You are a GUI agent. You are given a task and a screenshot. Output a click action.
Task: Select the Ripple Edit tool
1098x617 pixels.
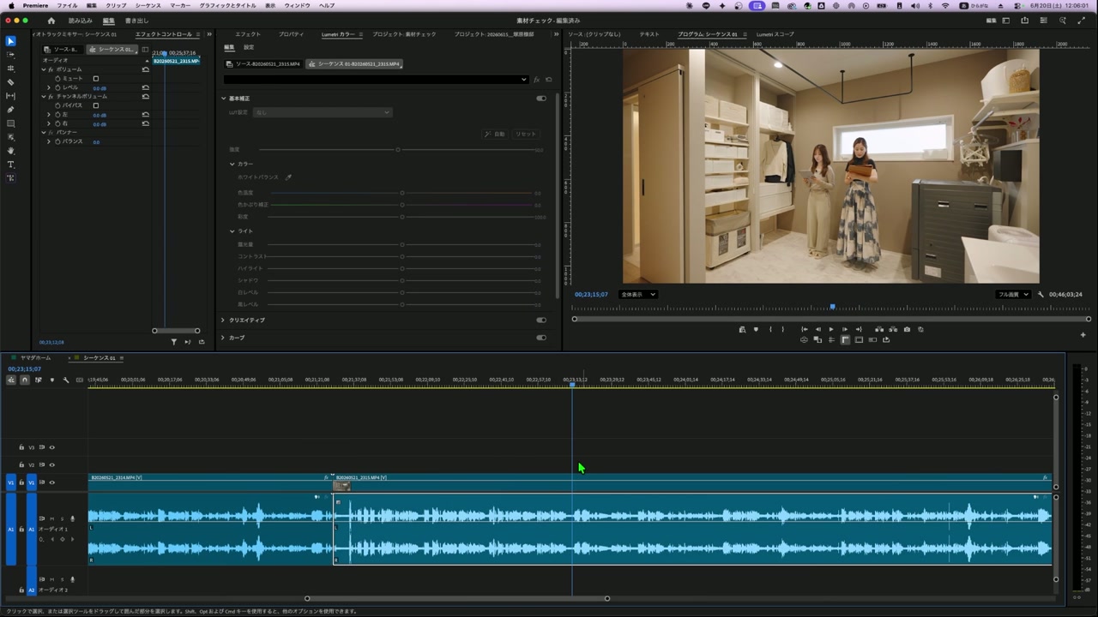pyautogui.click(x=10, y=69)
